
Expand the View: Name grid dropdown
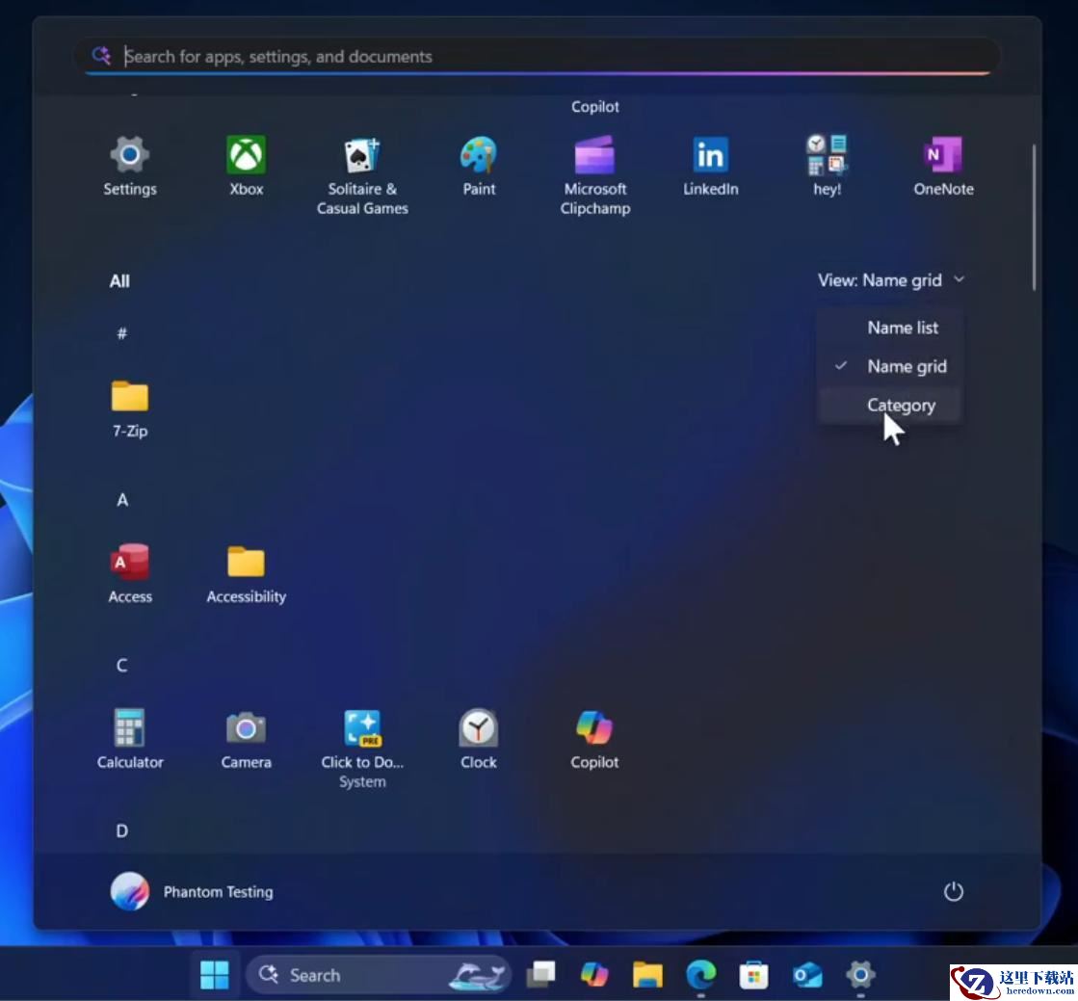point(891,280)
